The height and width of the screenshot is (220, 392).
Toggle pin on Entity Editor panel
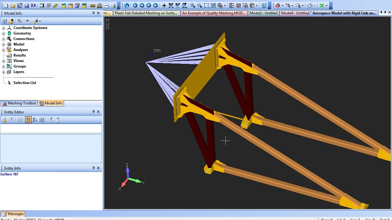tap(93, 112)
